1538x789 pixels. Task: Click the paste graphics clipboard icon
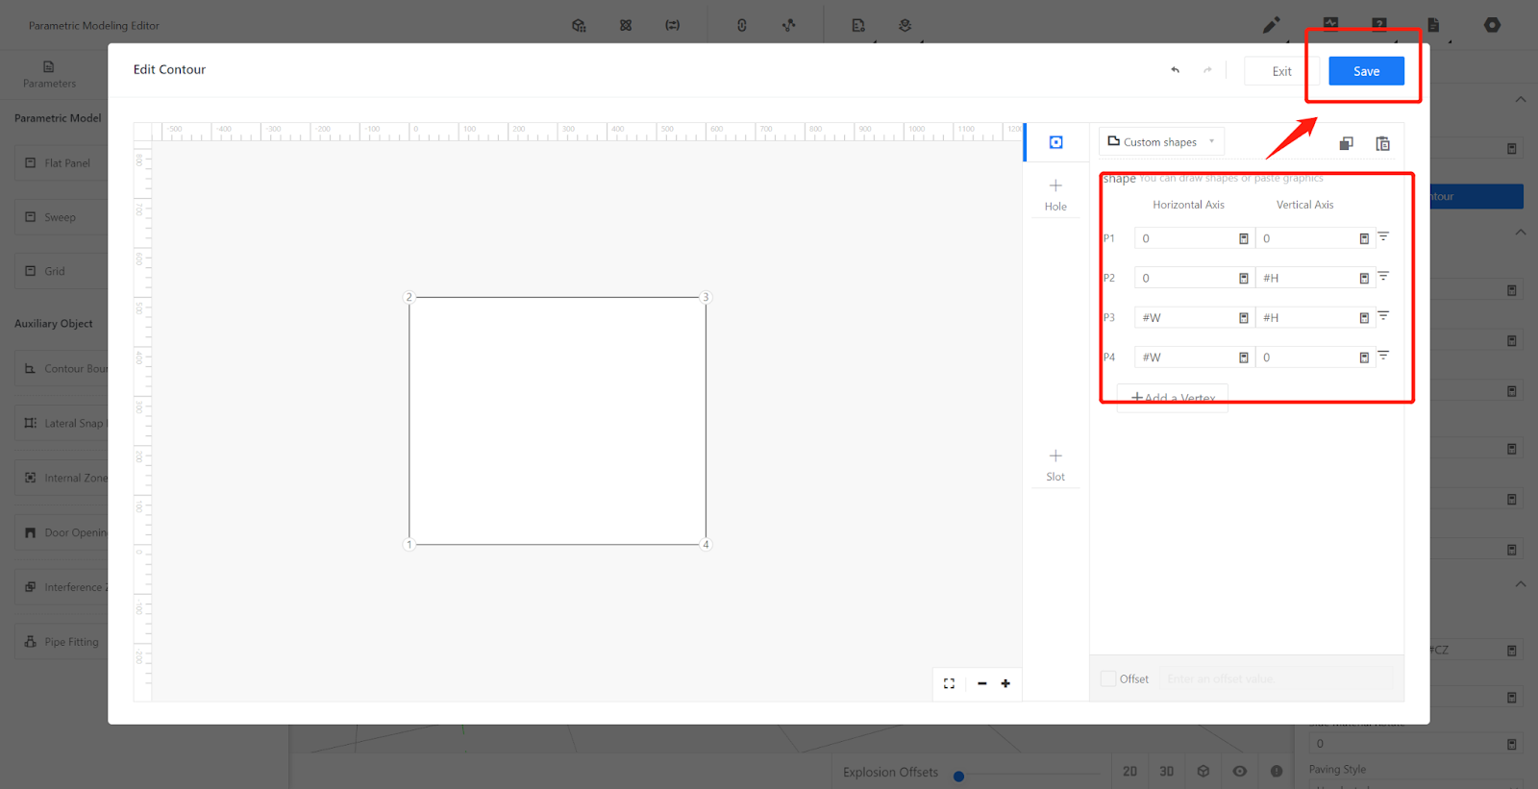click(x=1382, y=143)
